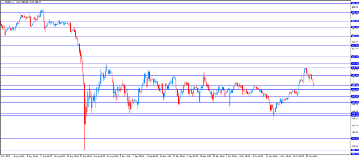This screenshot has width=359, height=158.
Task: Click the USDJPY,H4 chart title text
Action: [9, 2]
